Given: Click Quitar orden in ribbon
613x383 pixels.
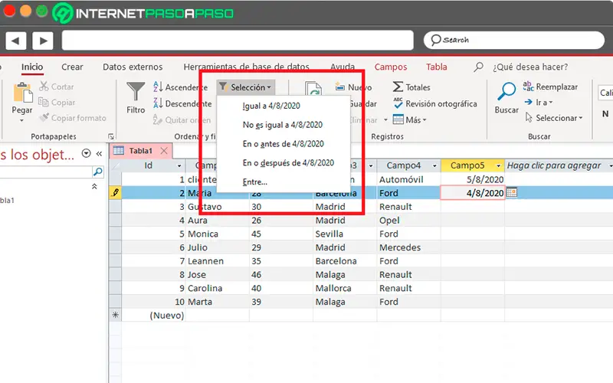Looking at the screenshot, I should coord(182,120).
